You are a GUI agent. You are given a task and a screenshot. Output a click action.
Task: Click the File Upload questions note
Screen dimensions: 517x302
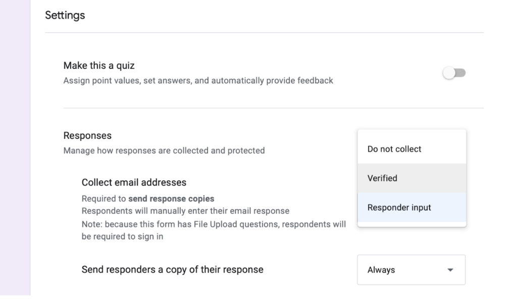213,224
